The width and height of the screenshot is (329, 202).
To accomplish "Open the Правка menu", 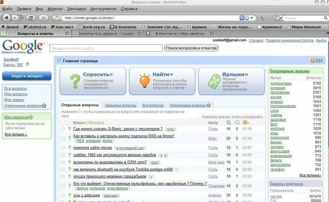I will 24,9.
